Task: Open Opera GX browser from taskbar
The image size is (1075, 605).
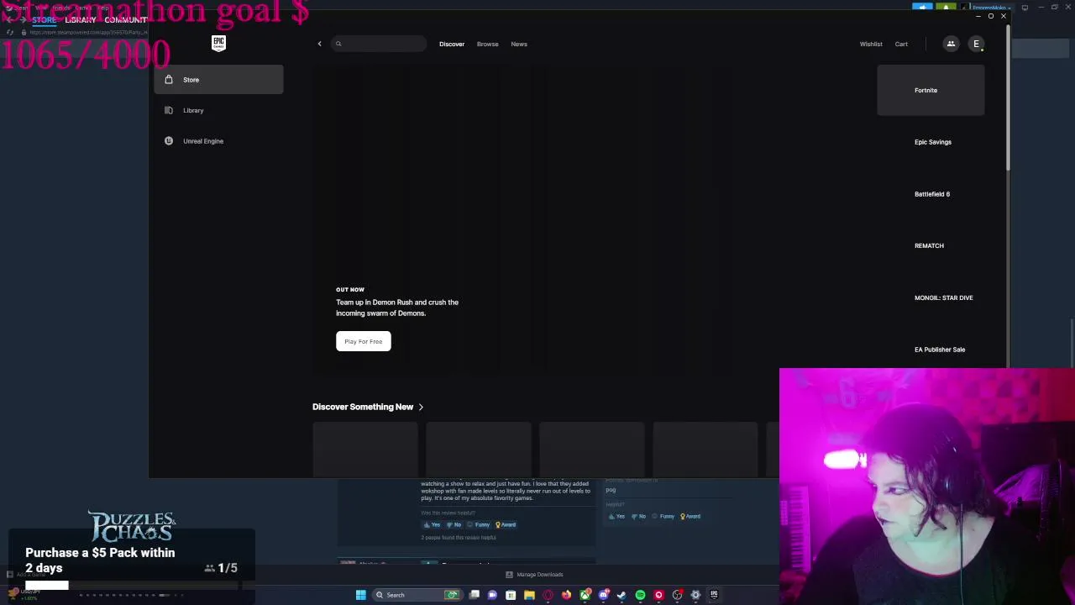Action: [548, 595]
